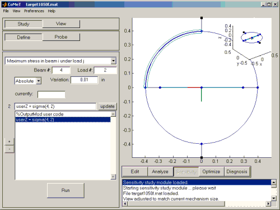Switch to the Optimize module tab

point(211,172)
